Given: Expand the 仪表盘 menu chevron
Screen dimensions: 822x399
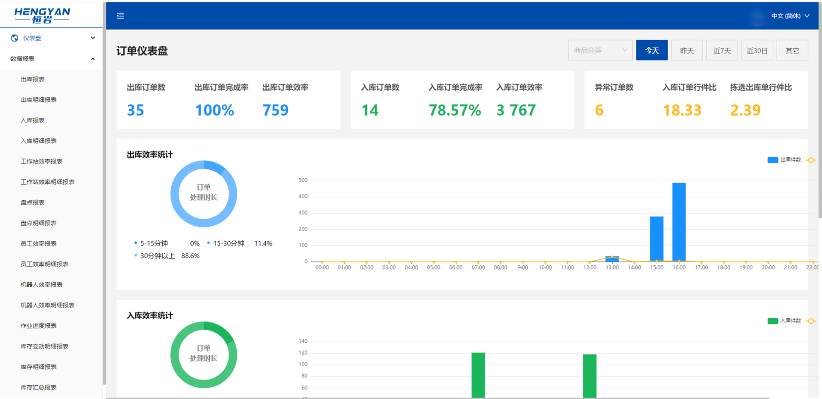Looking at the screenshot, I should click(93, 38).
